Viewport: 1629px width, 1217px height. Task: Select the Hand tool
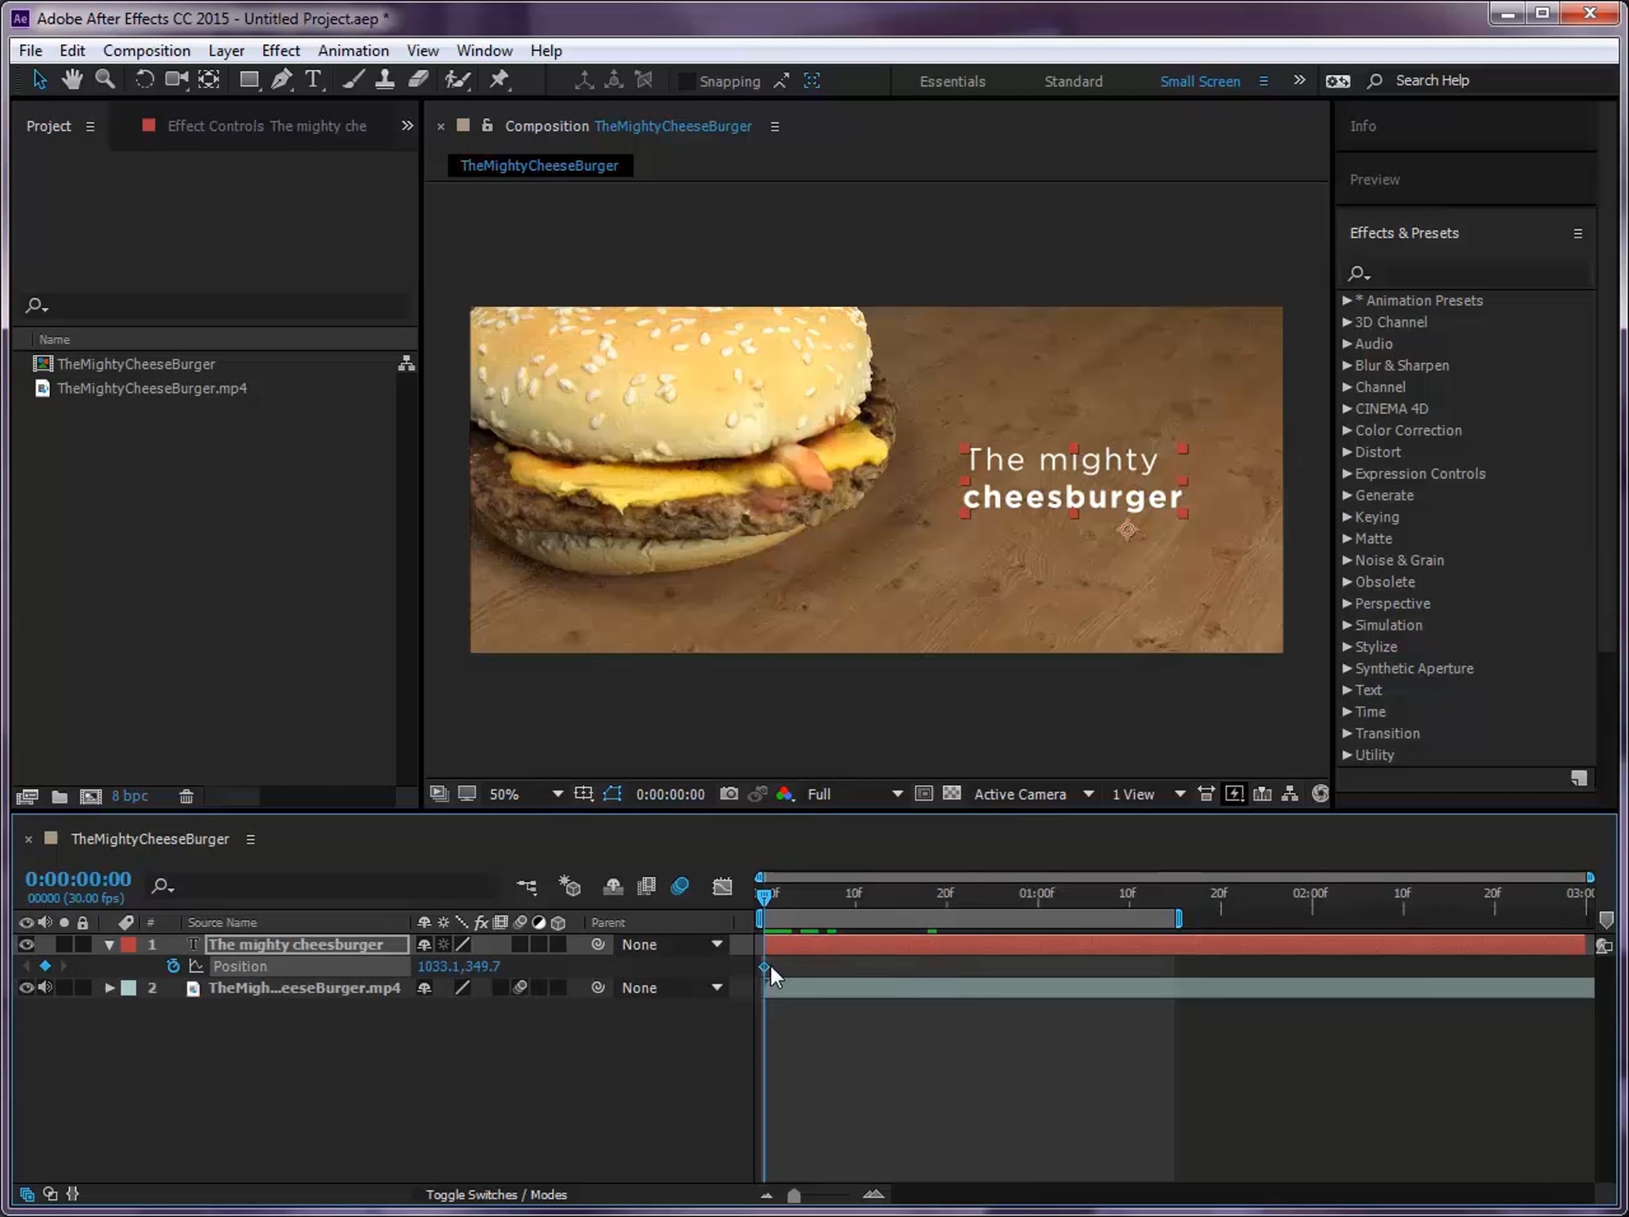72,79
